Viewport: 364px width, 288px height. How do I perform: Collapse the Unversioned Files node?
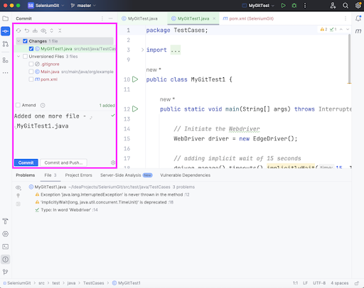tap(18, 57)
